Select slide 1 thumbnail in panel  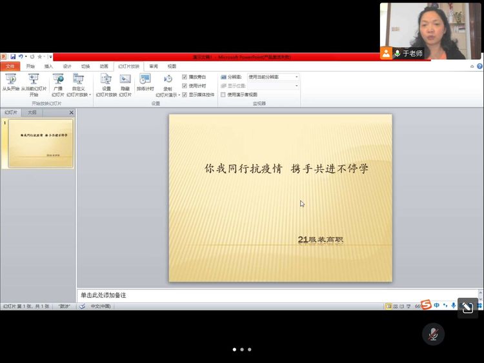coord(41,143)
